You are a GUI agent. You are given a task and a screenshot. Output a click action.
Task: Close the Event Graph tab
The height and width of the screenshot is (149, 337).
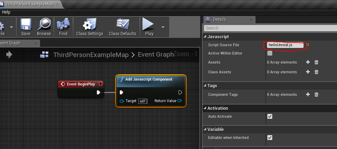(36, 43)
